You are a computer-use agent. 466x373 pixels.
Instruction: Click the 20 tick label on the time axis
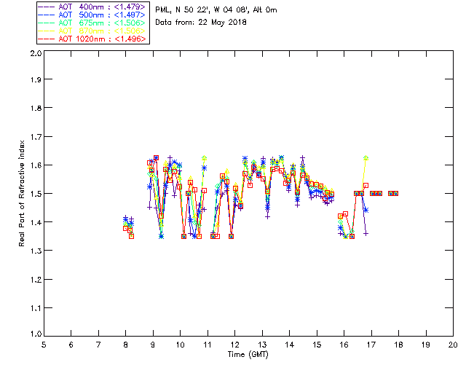[x=453, y=345]
